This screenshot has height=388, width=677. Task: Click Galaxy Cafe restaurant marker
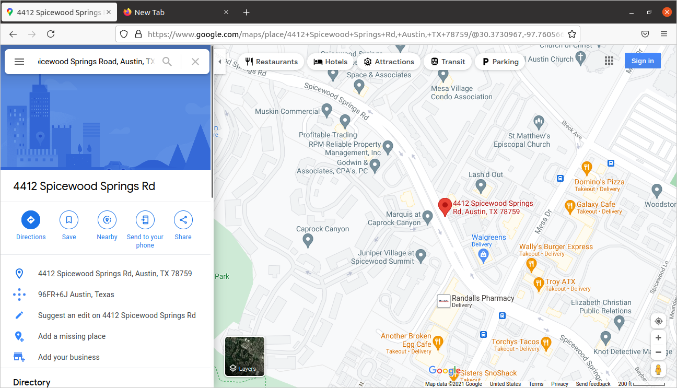coord(570,207)
